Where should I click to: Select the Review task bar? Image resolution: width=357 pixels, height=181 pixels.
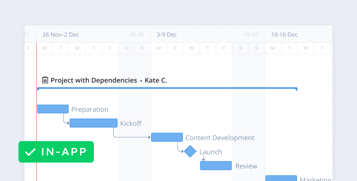point(216,166)
